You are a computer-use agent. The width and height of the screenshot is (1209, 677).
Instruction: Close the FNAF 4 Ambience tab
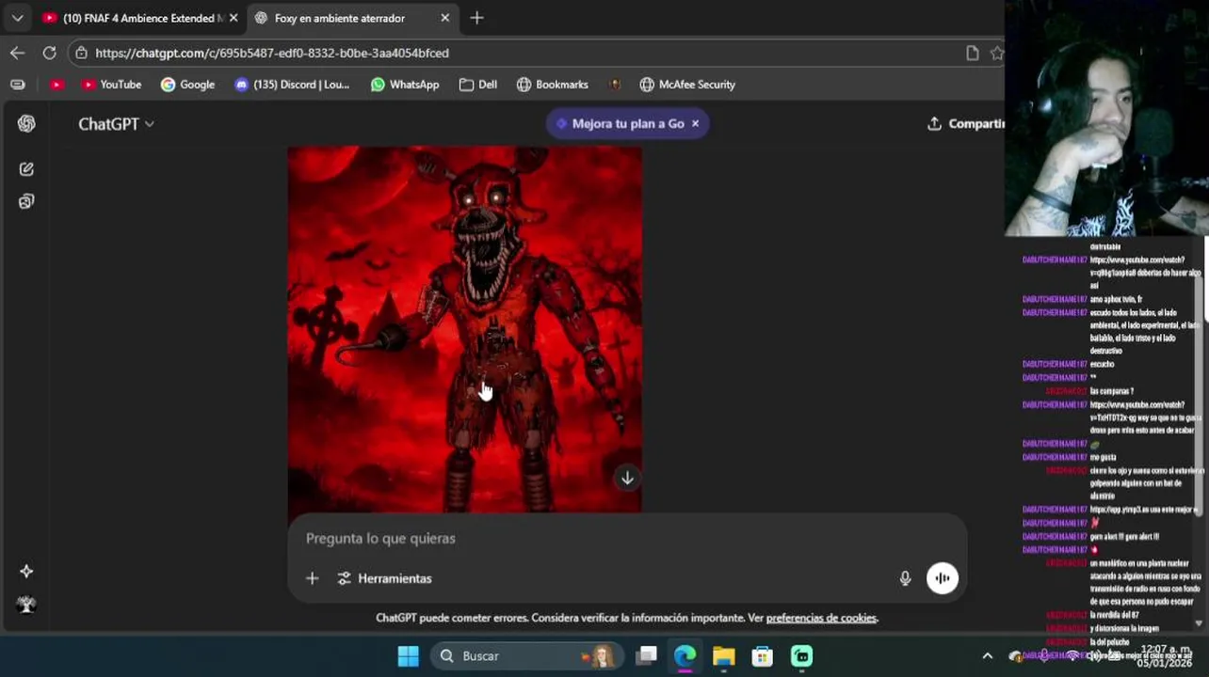tap(234, 18)
